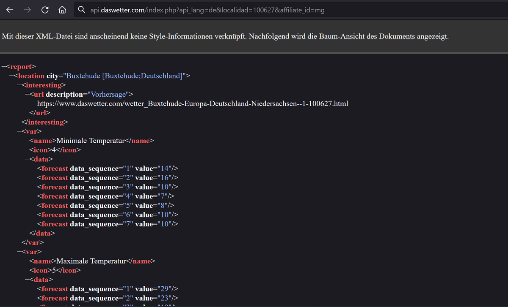This screenshot has width=508, height=307.
Task: Collapse the var node containing Minimale Temperatur
Action: click(x=19, y=132)
